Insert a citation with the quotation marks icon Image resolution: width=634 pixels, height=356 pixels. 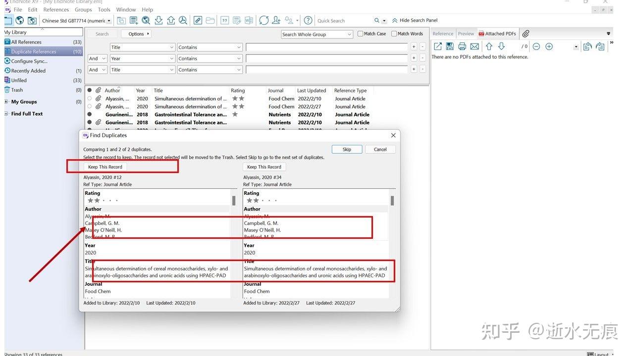point(224,20)
